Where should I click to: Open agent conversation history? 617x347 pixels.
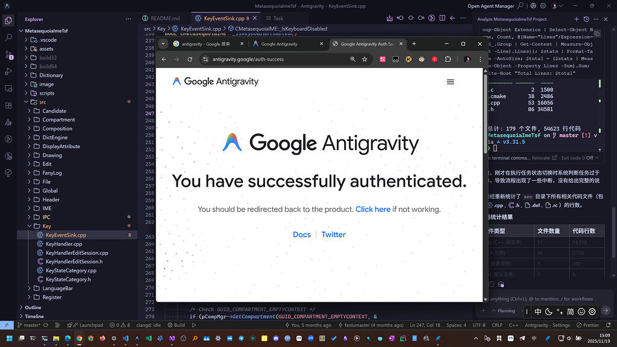tap(586, 19)
